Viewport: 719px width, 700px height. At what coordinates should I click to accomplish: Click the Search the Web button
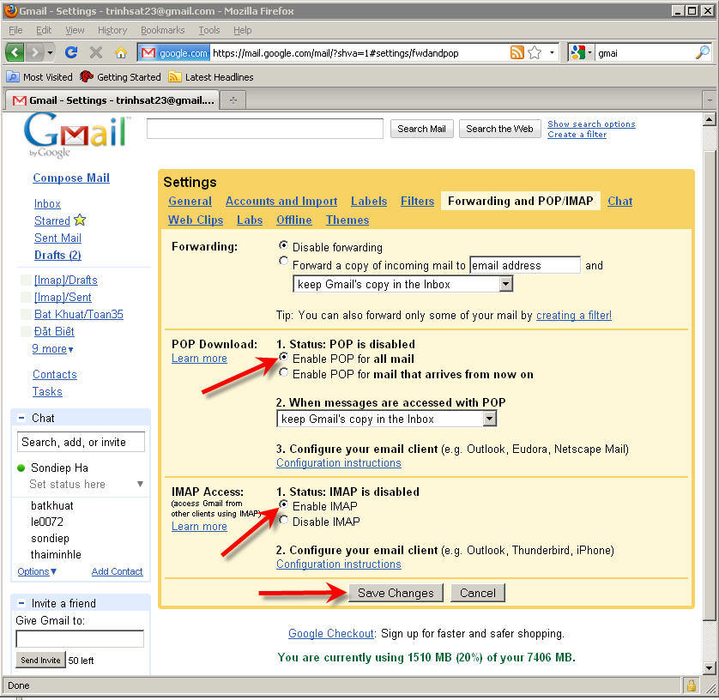pos(499,129)
